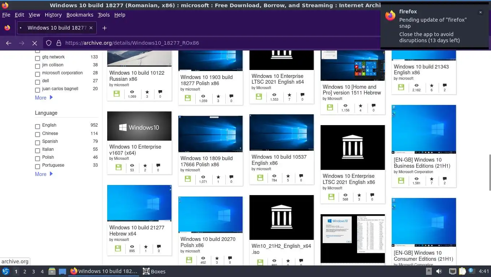Click reviews bubble on Windows 10 1903 build 18277 Polish
Screen dimensions: 491x277
point(231,96)
